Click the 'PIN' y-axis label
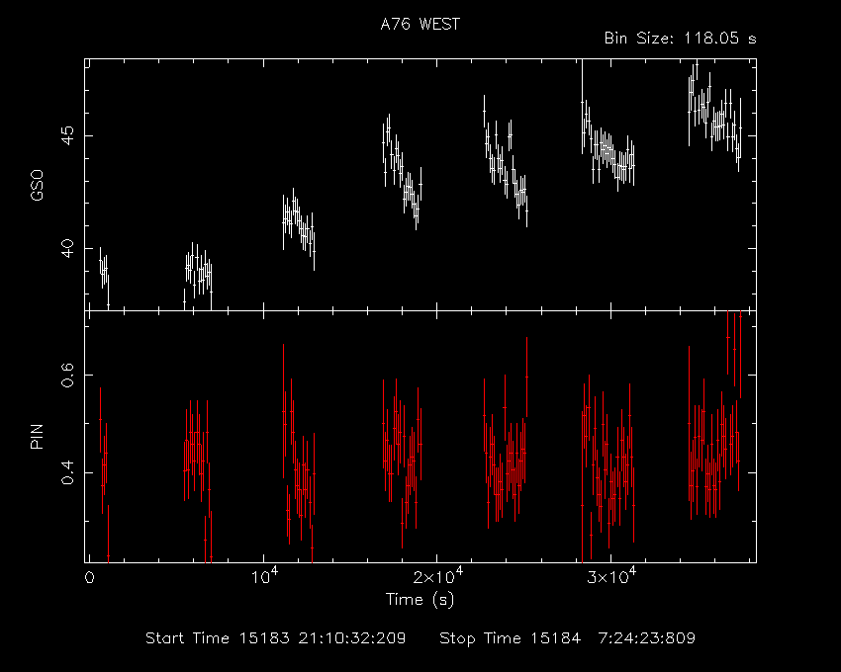This screenshot has width=841, height=672. (x=37, y=436)
